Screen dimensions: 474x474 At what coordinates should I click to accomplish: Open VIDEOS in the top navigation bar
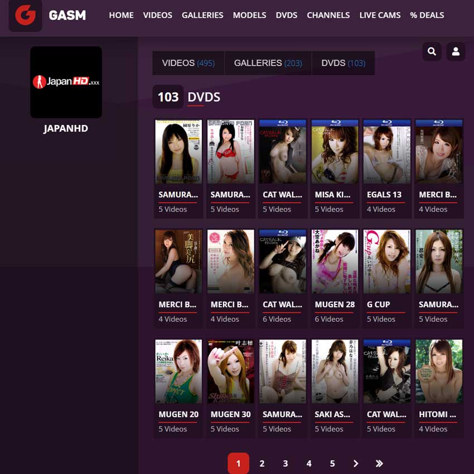pos(157,15)
